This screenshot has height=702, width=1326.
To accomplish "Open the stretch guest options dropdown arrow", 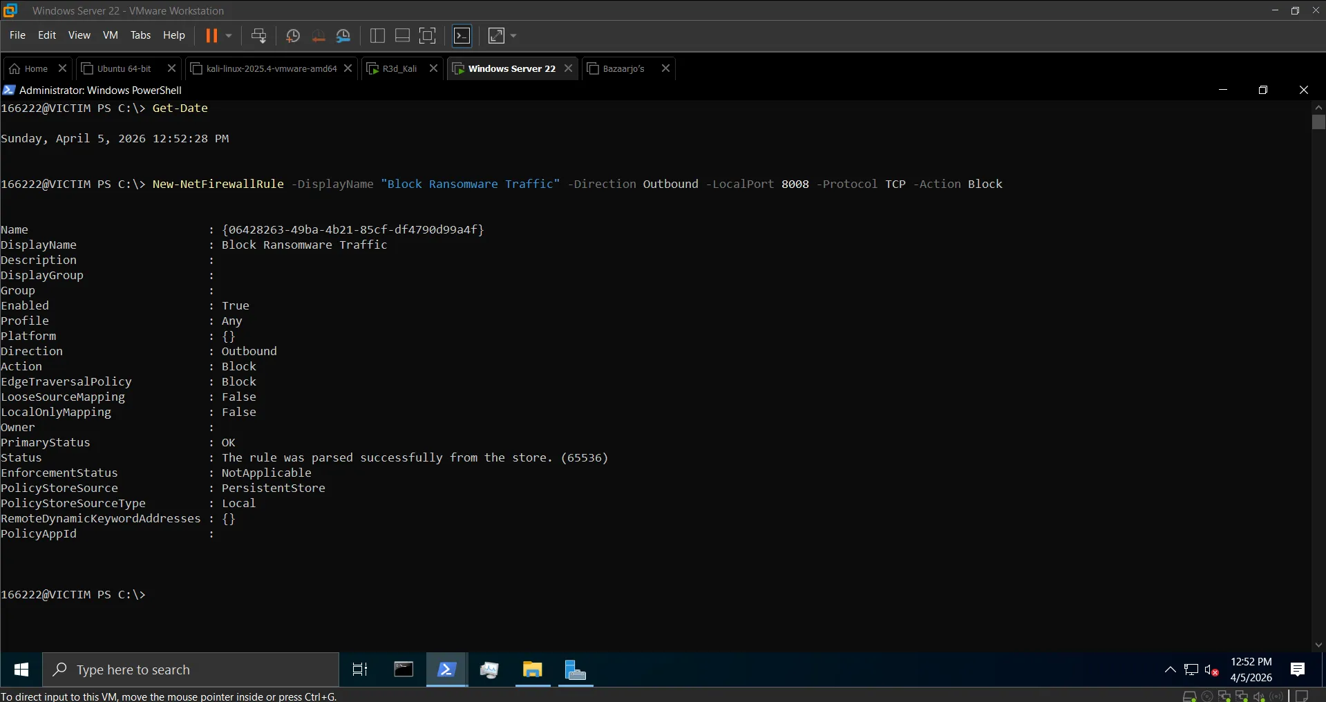I will pos(513,36).
